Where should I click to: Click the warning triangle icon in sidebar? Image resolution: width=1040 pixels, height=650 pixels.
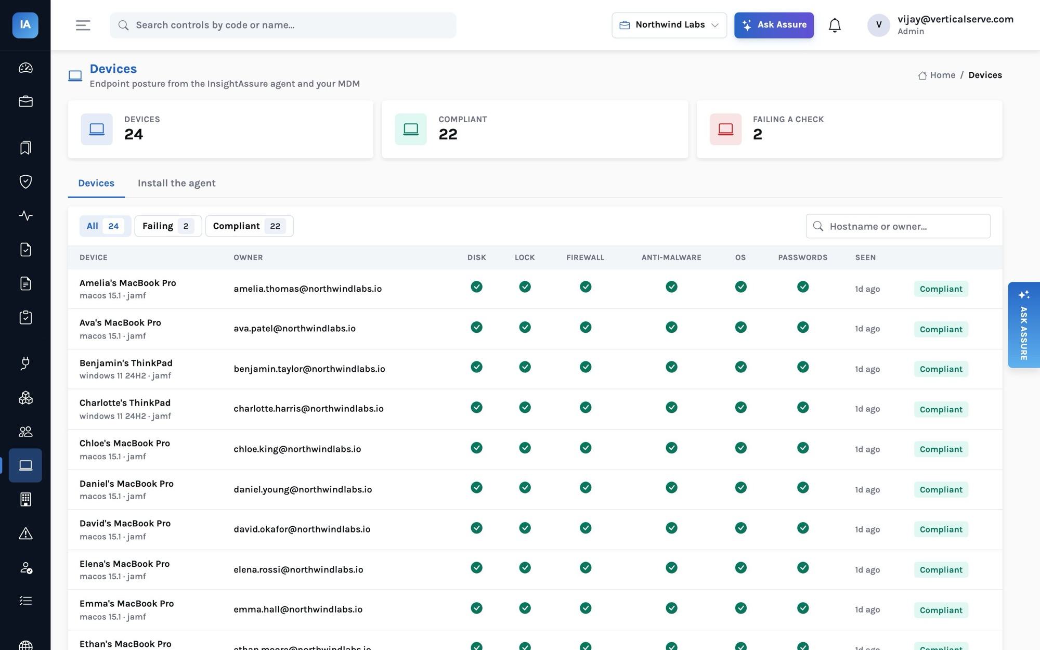click(25, 534)
